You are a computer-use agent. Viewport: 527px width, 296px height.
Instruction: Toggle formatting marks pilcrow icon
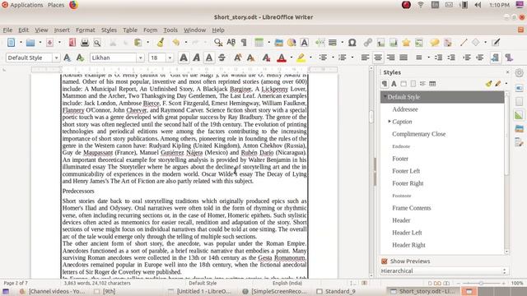244,43
